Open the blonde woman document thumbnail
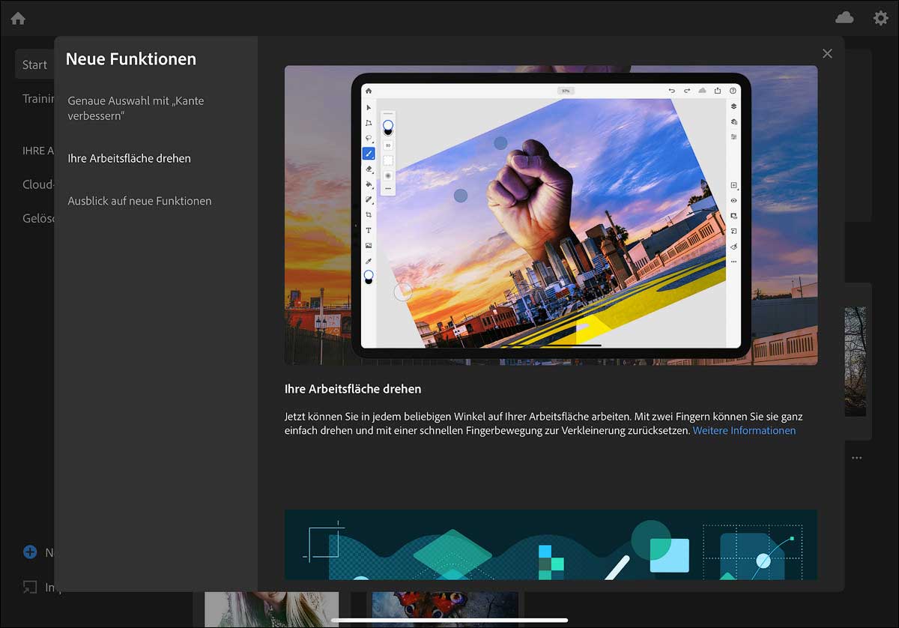The image size is (899, 628). pos(271,609)
